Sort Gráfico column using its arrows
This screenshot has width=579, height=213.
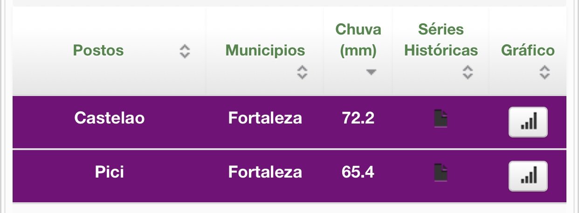pos(545,72)
